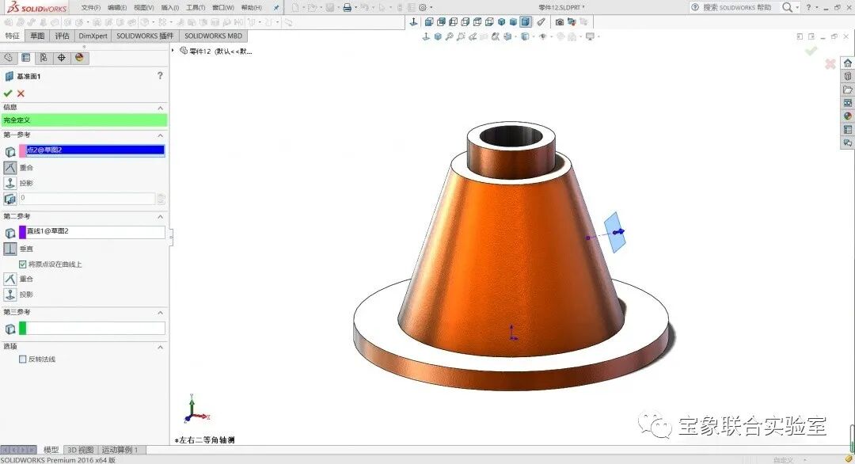Switch to the 运动算例 1 tab
The image size is (855, 464).
point(120,450)
